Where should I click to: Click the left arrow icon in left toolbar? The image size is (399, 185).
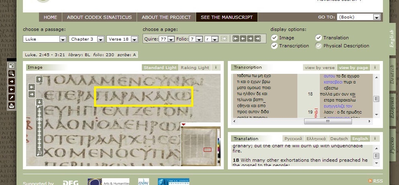point(11,89)
